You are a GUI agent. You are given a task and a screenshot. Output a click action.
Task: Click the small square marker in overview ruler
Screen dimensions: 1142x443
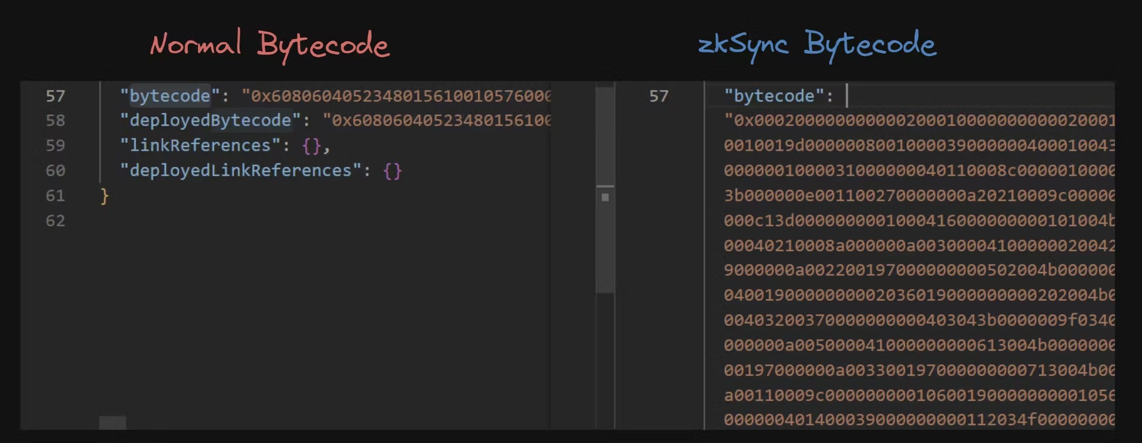coord(605,197)
